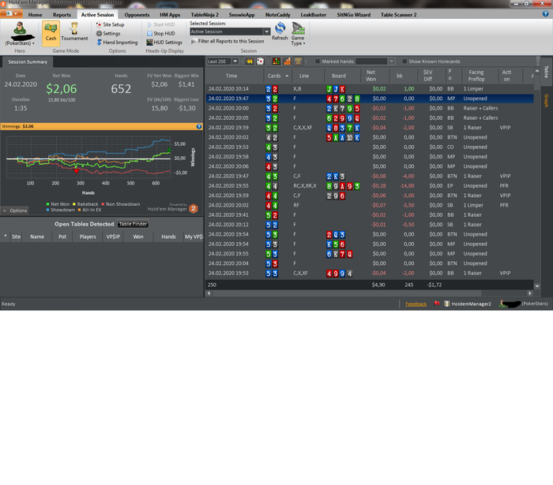The image size is (553, 485).
Task: Toggle Rakeback series in graph legend
Action: tap(85, 204)
